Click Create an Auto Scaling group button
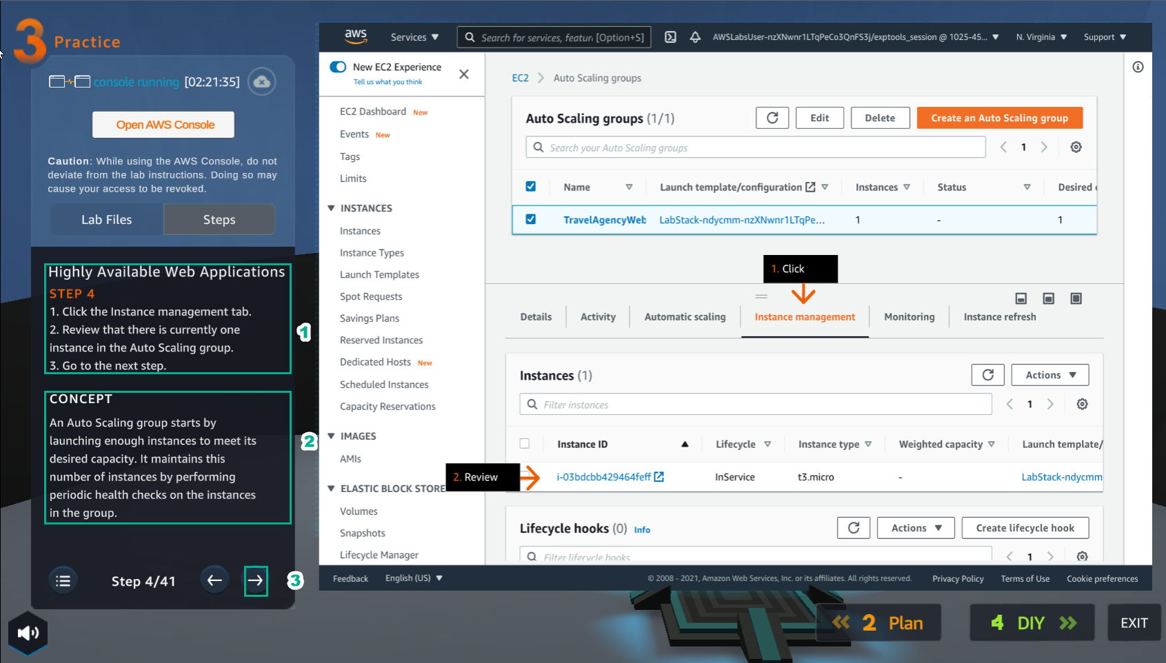 tap(1000, 118)
